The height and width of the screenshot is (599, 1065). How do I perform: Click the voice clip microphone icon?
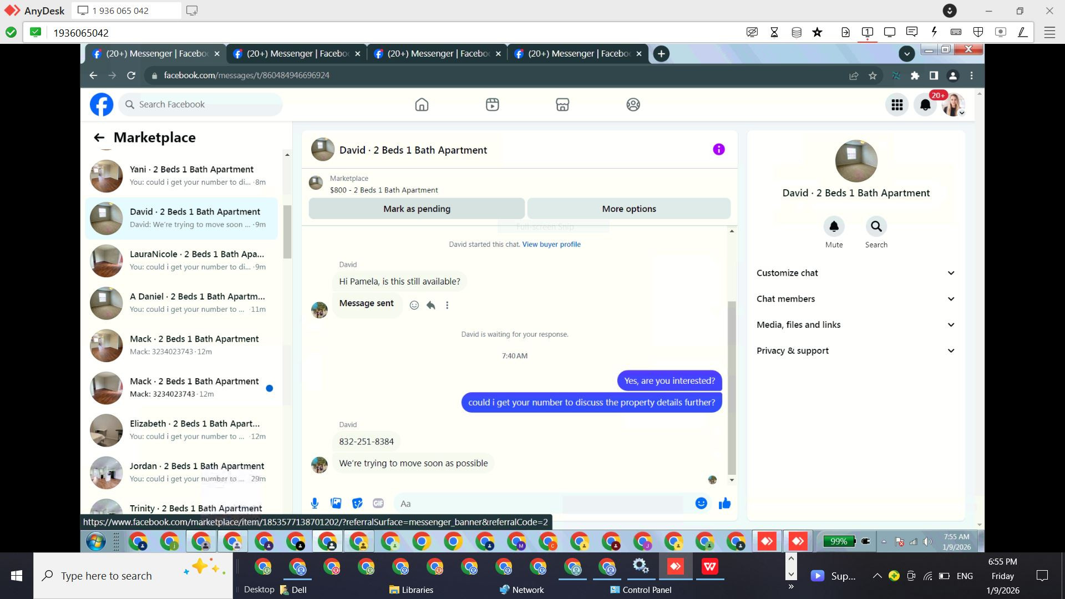pos(315,504)
